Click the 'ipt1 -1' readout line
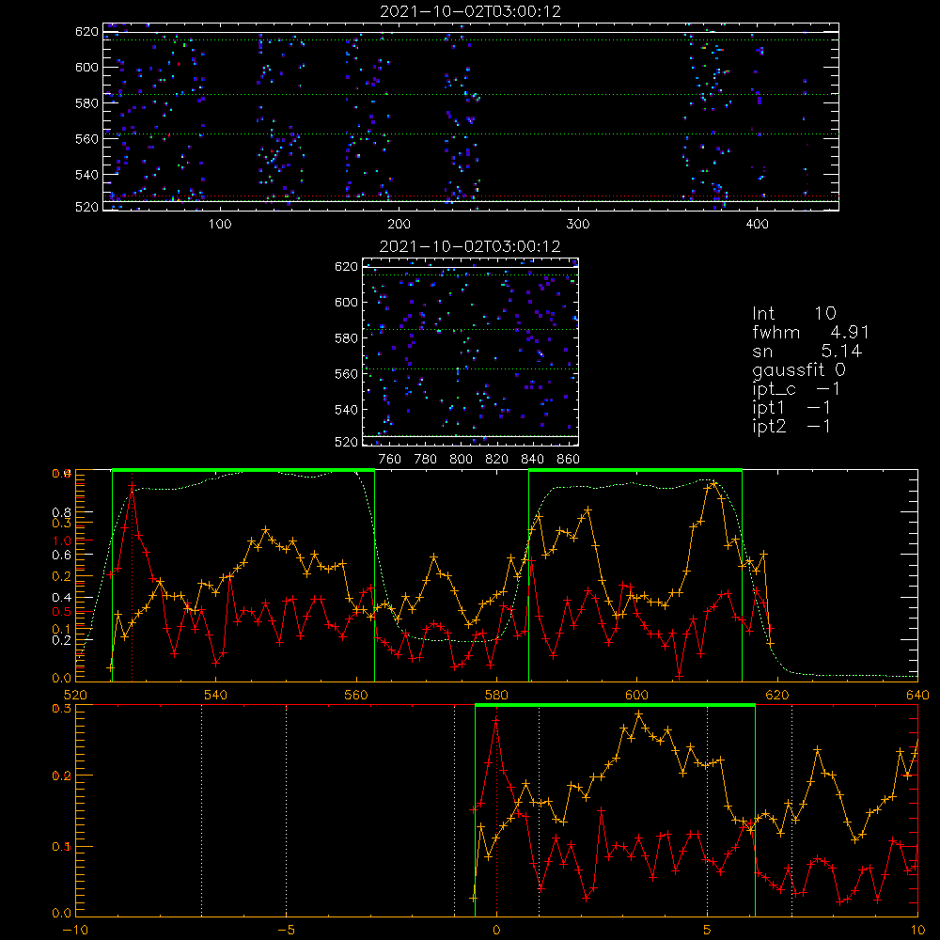 pyautogui.click(x=791, y=408)
